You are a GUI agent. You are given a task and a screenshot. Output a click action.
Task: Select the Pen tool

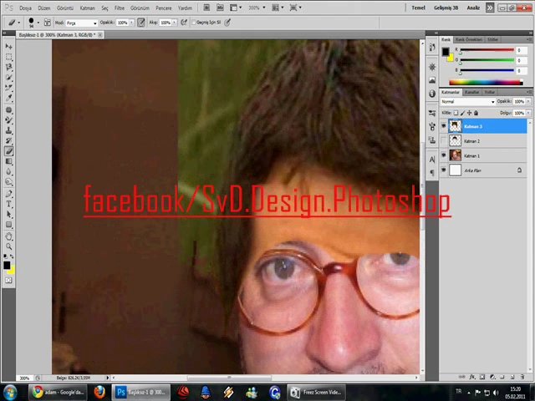(9, 194)
